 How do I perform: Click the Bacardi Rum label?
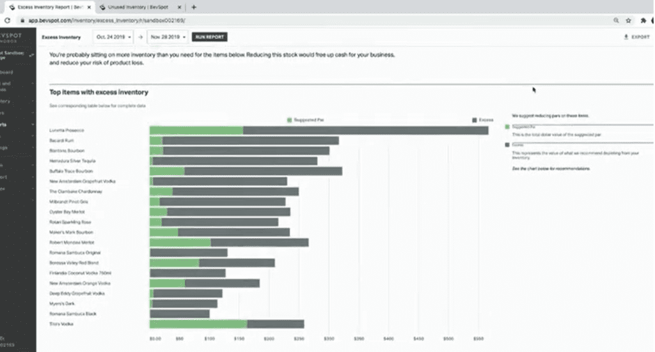[x=61, y=141]
